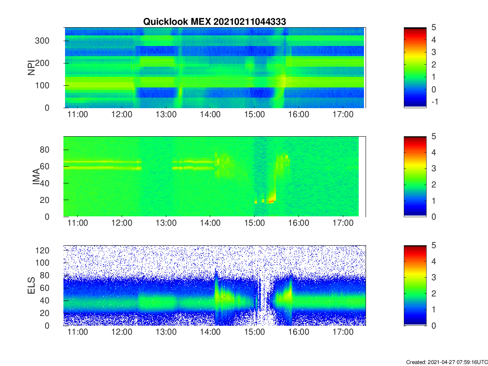Image resolution: width=488 pixels, height=366 pixels.
Task: Click inside the IMA spectrogram panel
Action: (214, 176)
